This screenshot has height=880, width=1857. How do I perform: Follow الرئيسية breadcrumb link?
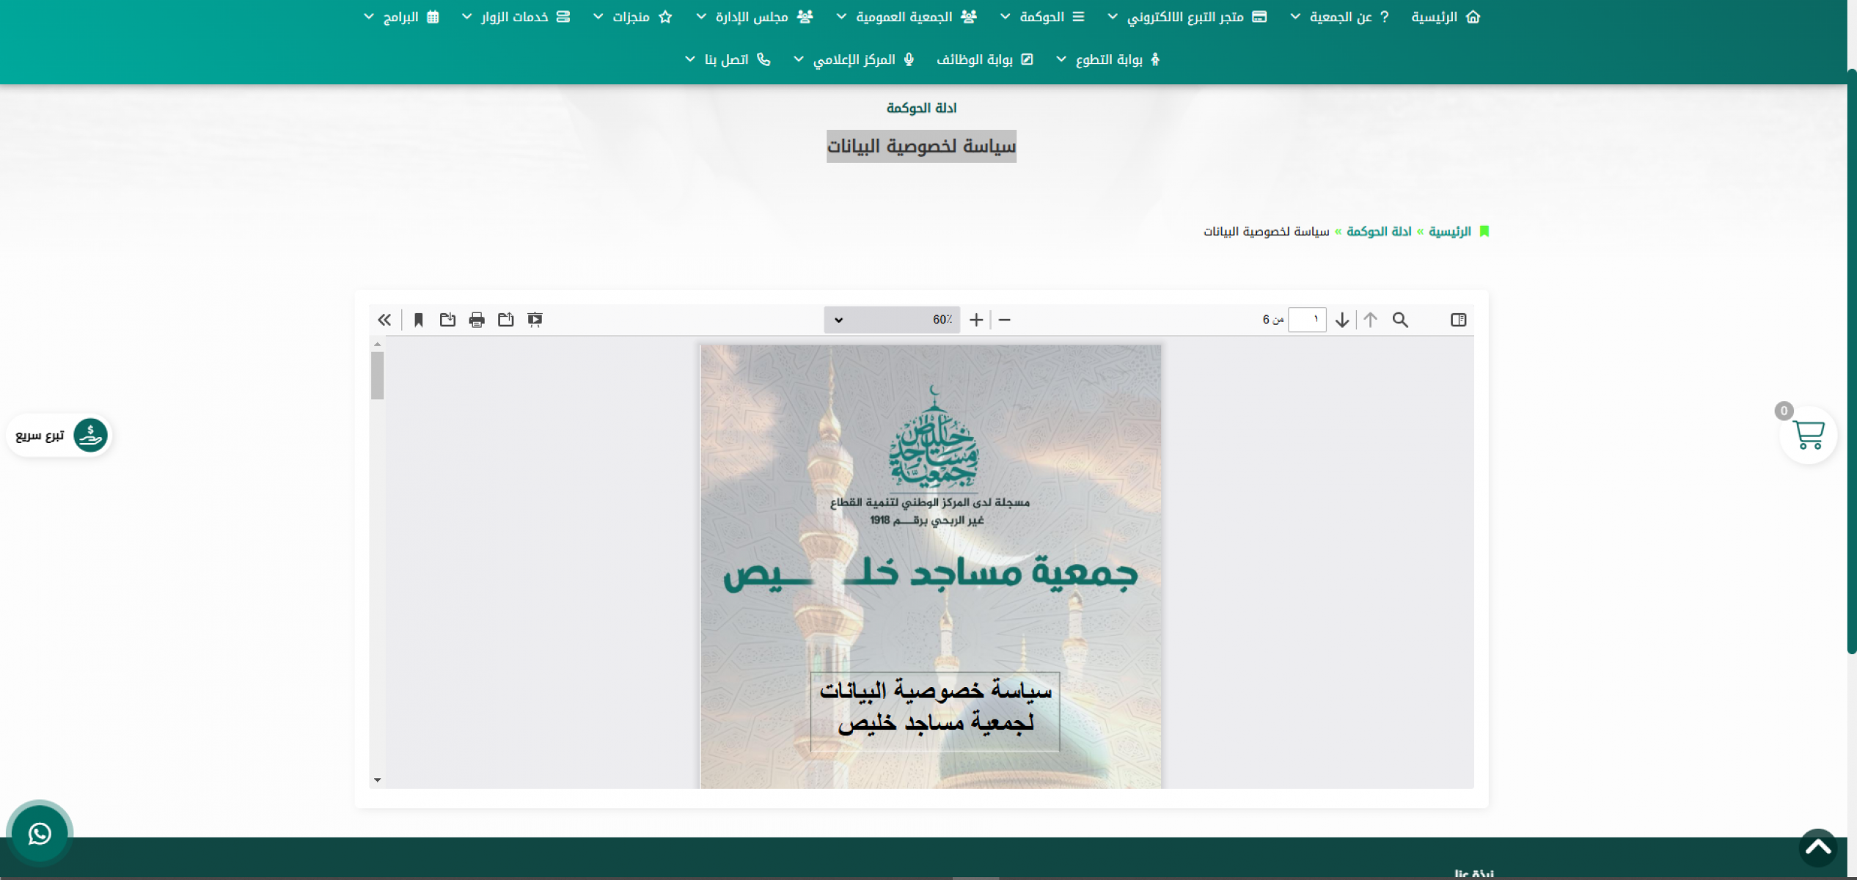click(x=1450, y=232)
